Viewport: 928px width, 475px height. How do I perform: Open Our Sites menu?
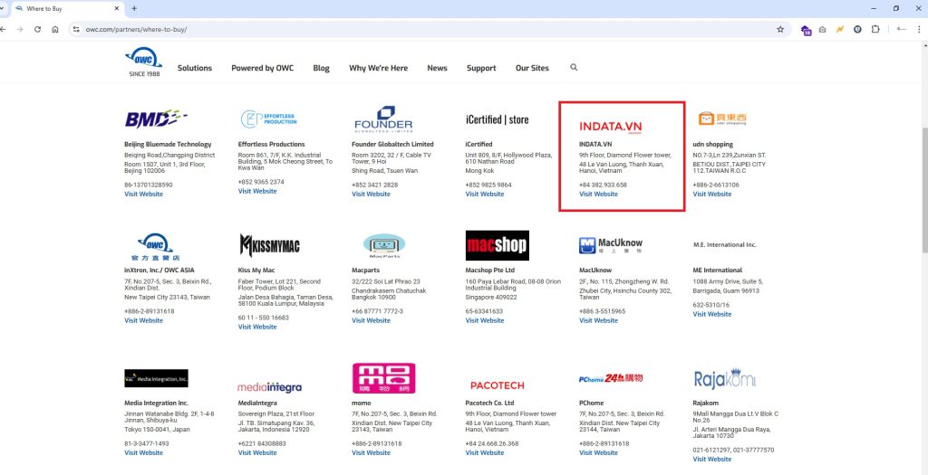pos(532,68)
